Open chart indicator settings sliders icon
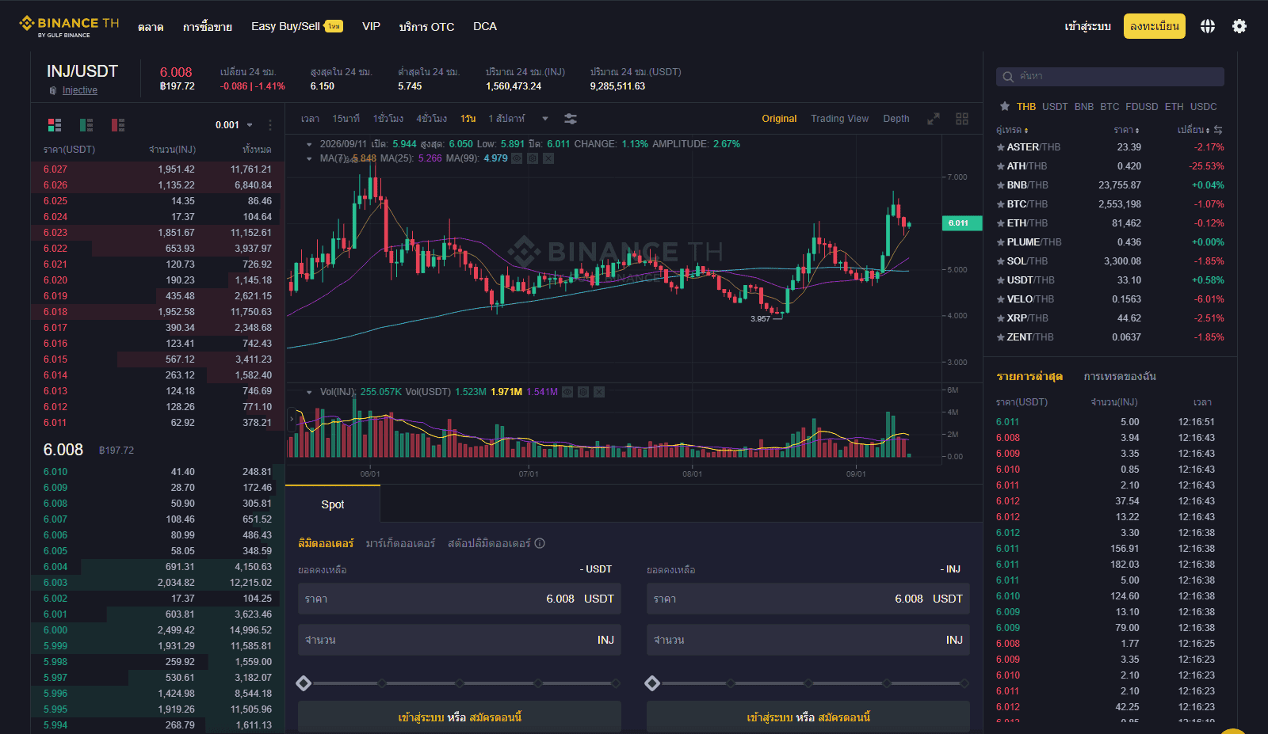 (x=571, y=119)
